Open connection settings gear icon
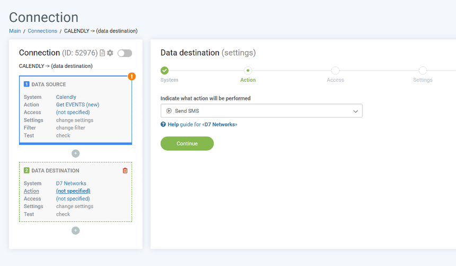The image size is (456, 266). (110, 53)
